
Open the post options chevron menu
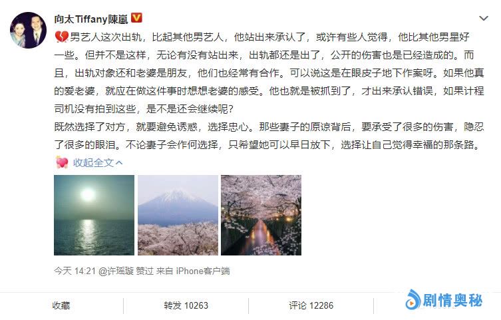click(484, 18)
